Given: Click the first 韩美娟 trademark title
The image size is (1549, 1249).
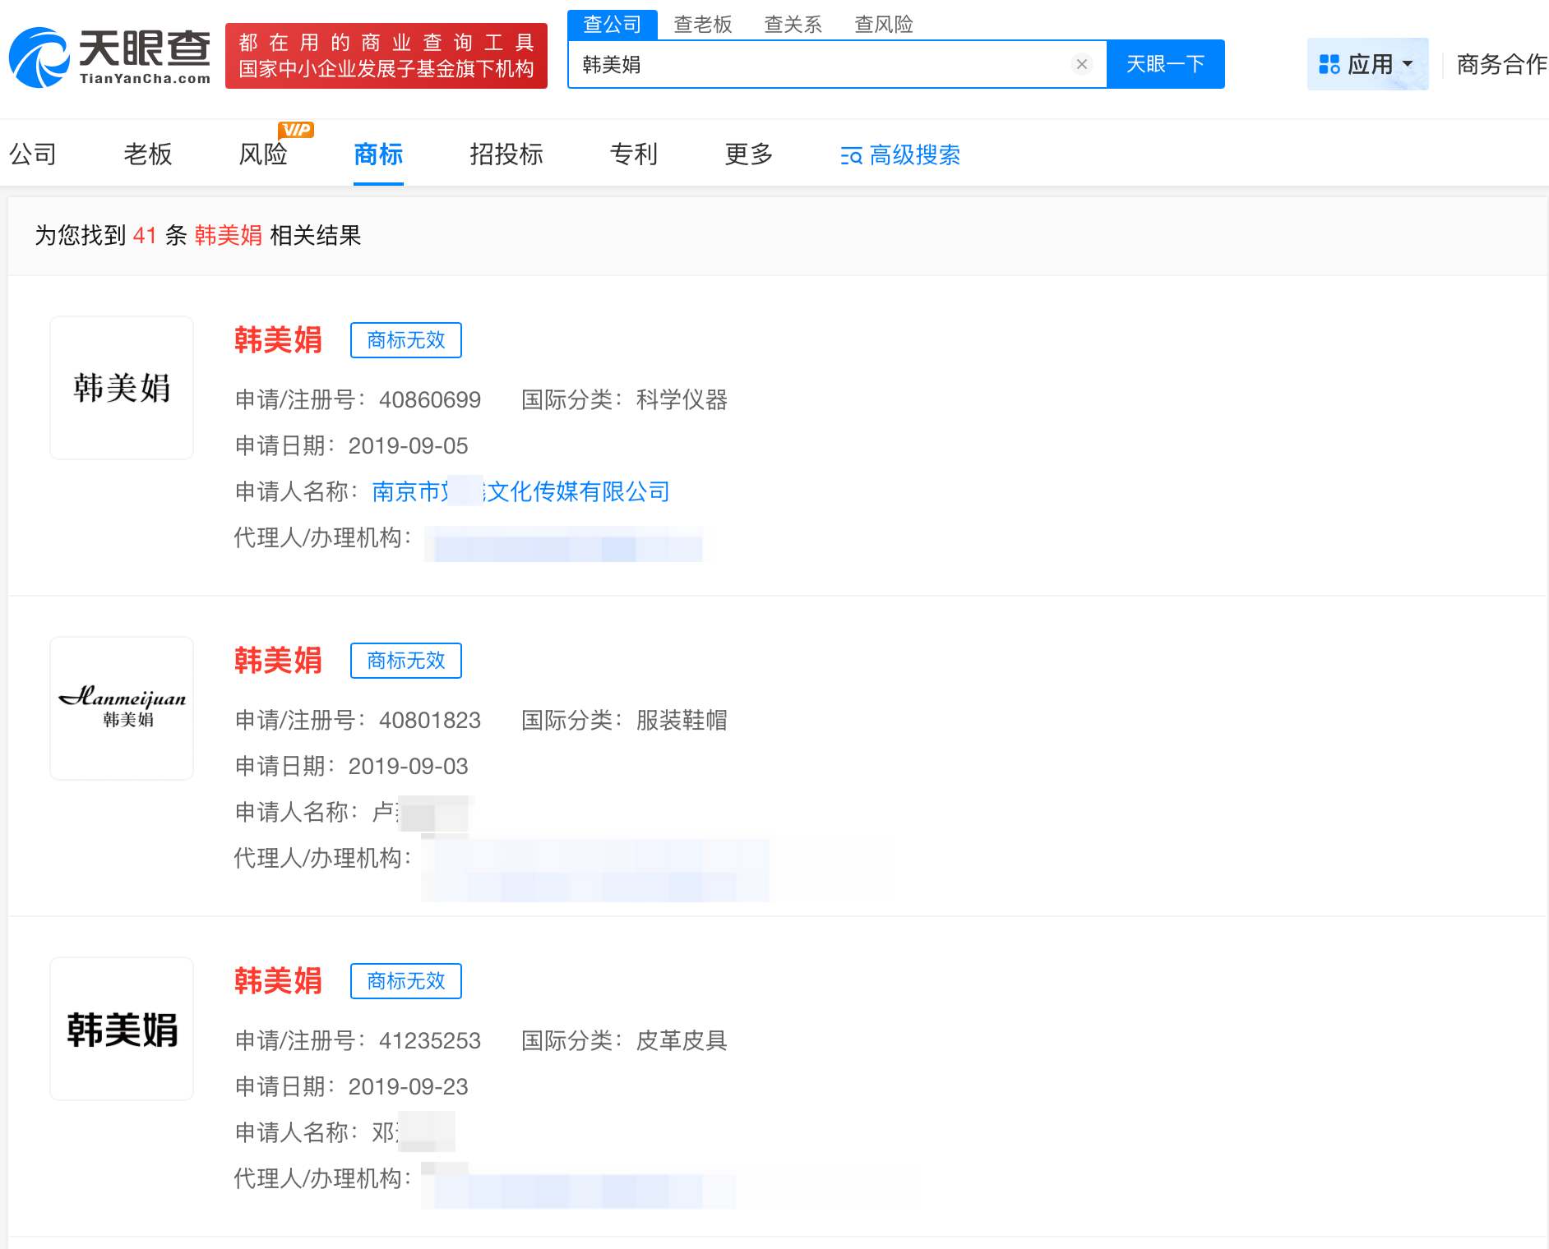Looking at the screenshot, I should (x=278, y=340).
